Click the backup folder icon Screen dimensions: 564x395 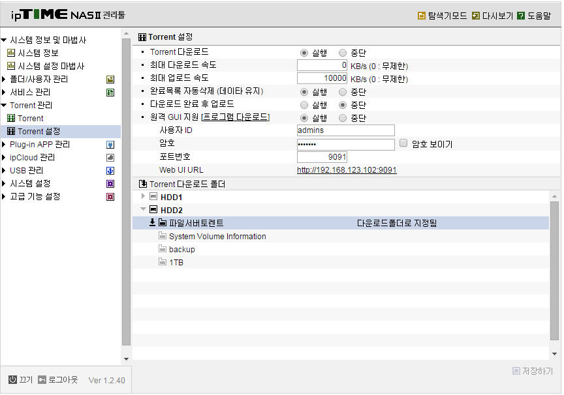click(163, 249)
